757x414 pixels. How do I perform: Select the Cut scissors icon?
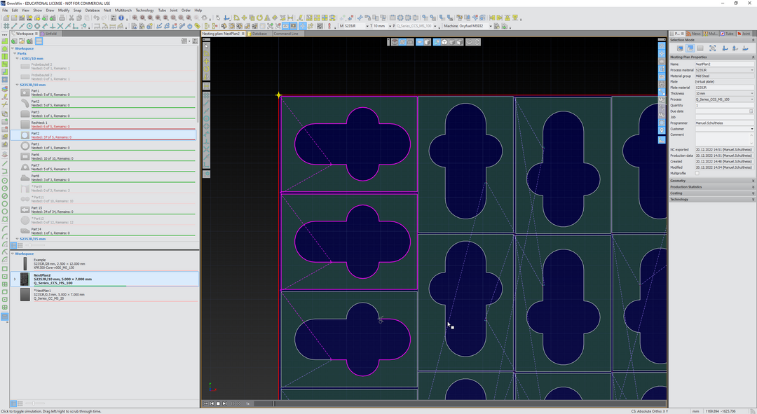[x=71, y=18]
